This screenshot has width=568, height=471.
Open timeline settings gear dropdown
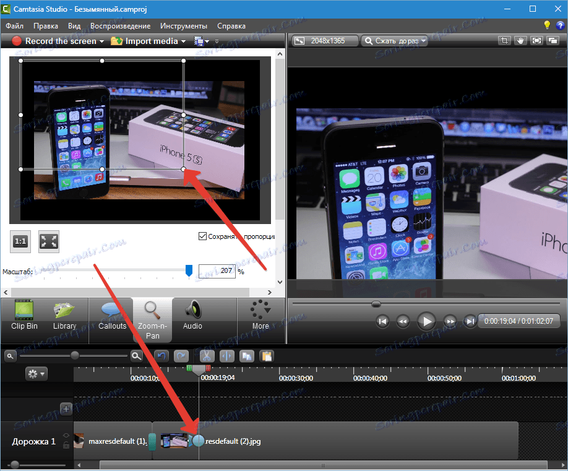click(37, 374)
